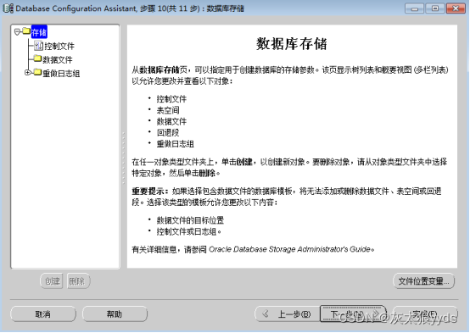
Task: Select the 数据文件 tree item
Action: [x=57, y=59]
